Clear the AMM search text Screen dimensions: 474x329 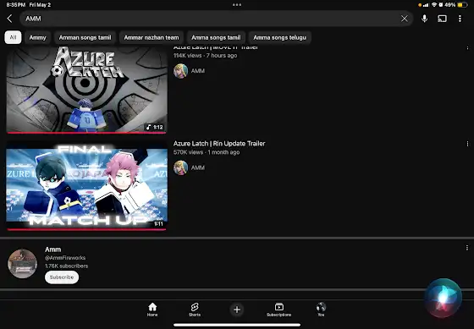click(405, 19)
